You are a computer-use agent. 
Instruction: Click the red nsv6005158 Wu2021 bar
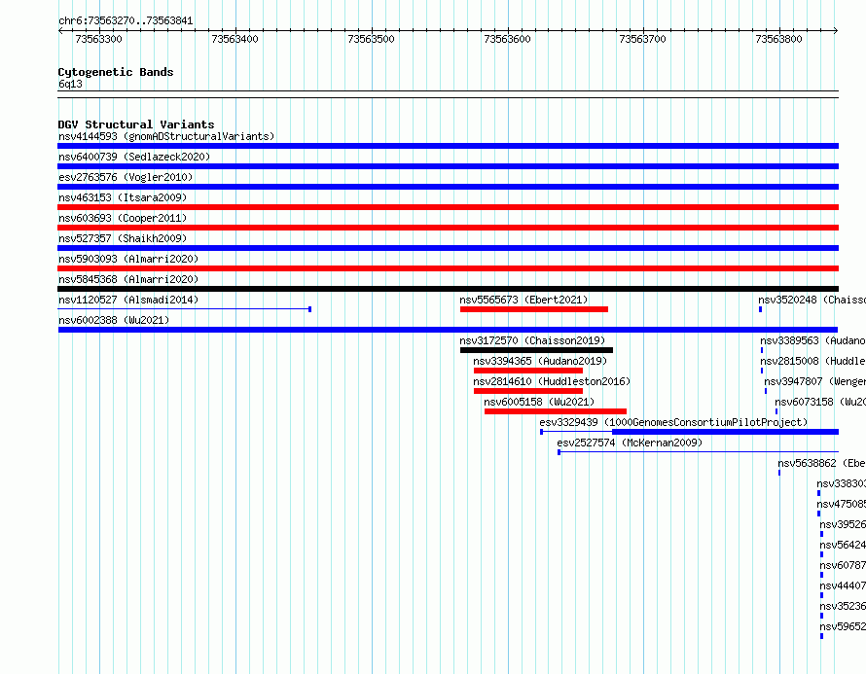click(555, 411)
